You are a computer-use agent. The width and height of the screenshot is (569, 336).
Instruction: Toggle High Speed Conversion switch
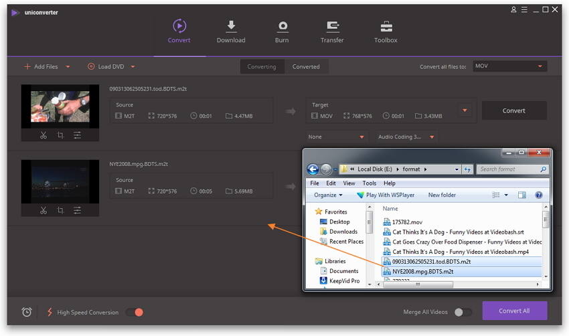coord(135,313)
